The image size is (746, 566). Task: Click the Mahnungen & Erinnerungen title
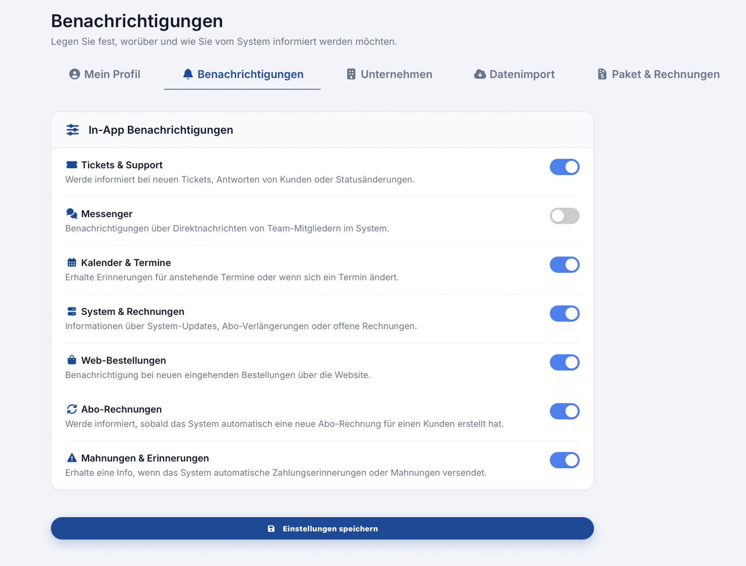[x=145, y=458]
